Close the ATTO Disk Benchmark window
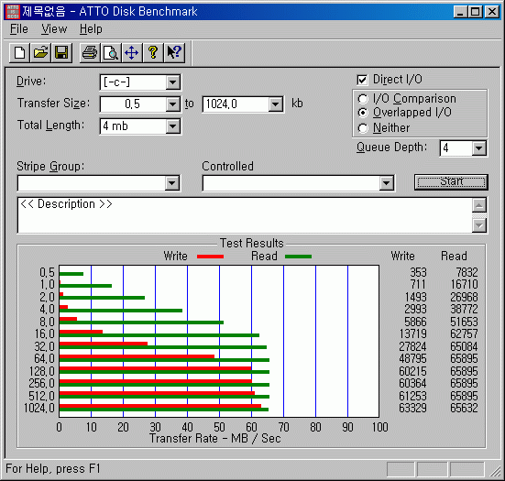The width and height of the screenshot is (505, 481). [492, 12]
